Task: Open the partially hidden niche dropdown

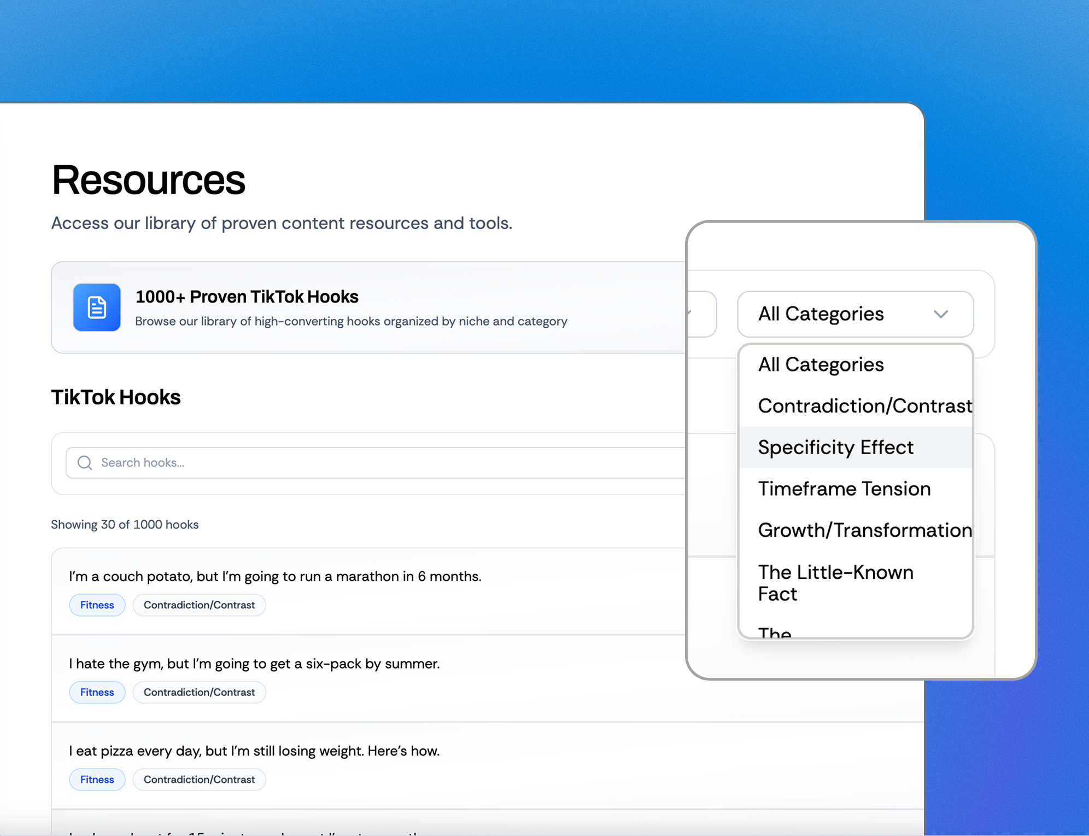Action: pos(702,314)
